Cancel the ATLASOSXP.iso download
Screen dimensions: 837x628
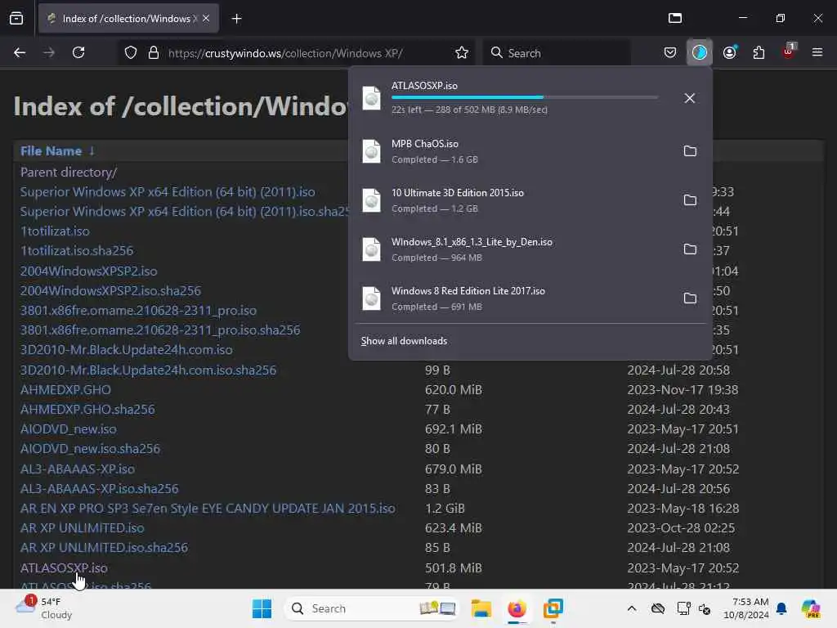tap(689, 98)
